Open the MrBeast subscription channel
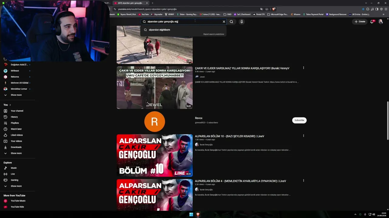389x218 pixels. tap(15, 71)
